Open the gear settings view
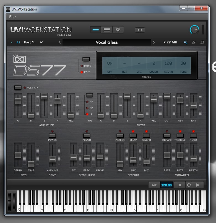Screen dimensions: 216x223 pos(118,30)
